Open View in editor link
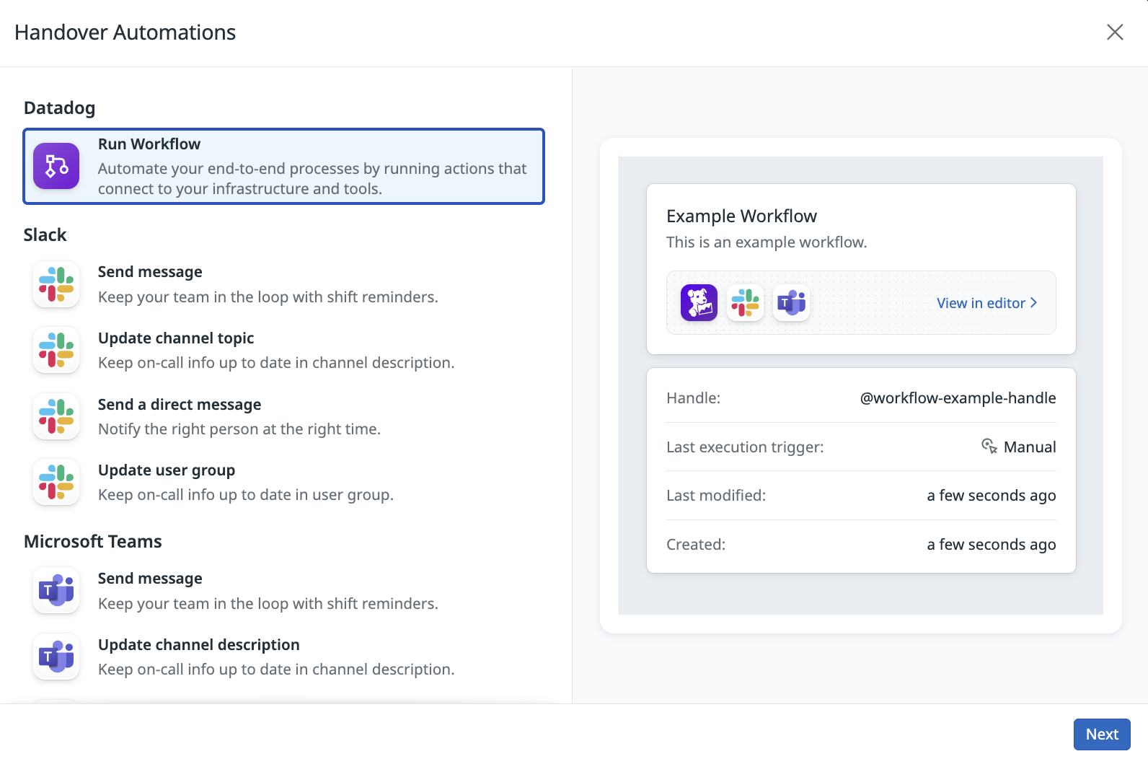This screenshot has width=1148, height=759. coord(980,303)
